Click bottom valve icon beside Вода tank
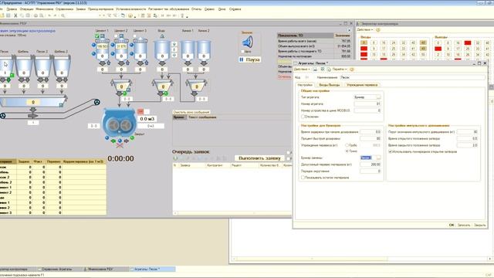This screenshot has height=278, width=494. [x=174, y=55]
